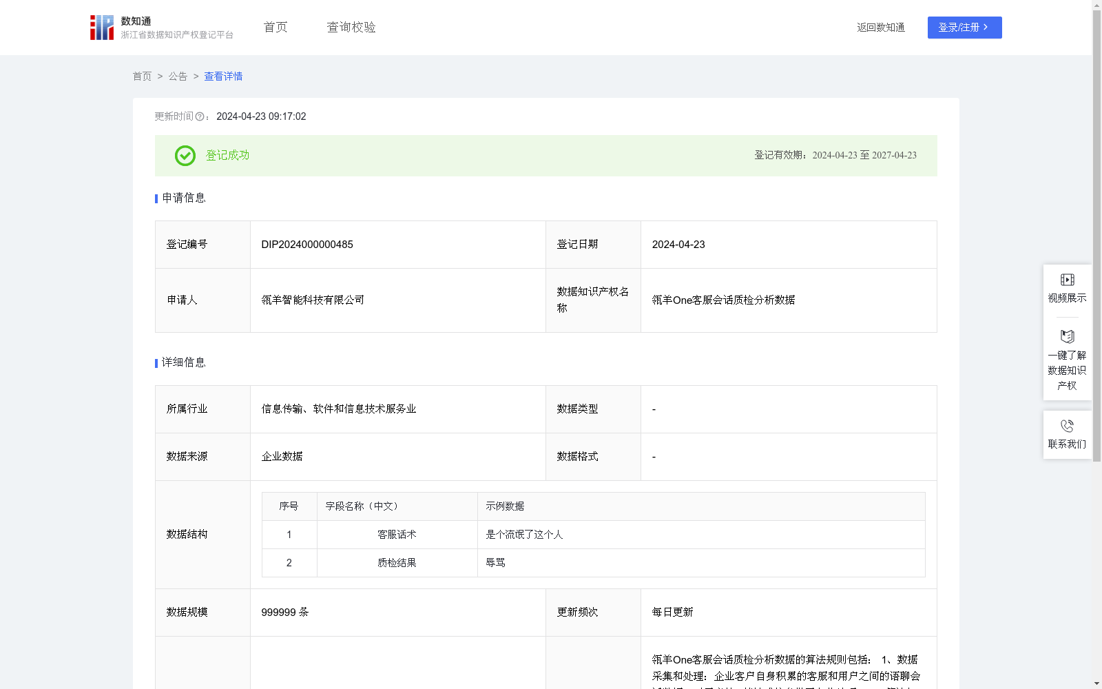
Task: Click the scrollbar down arrow
Action: 1096,683
